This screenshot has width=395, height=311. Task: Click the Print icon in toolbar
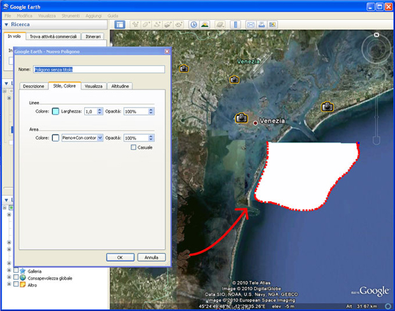[x=262, y=25]
